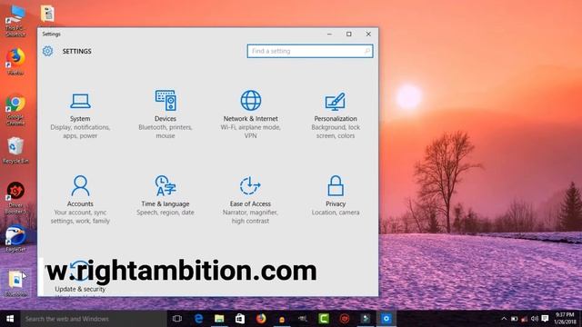Click the 'Background, lock screen, colors' description
582x327 pixels.
[x=336, y=132]
